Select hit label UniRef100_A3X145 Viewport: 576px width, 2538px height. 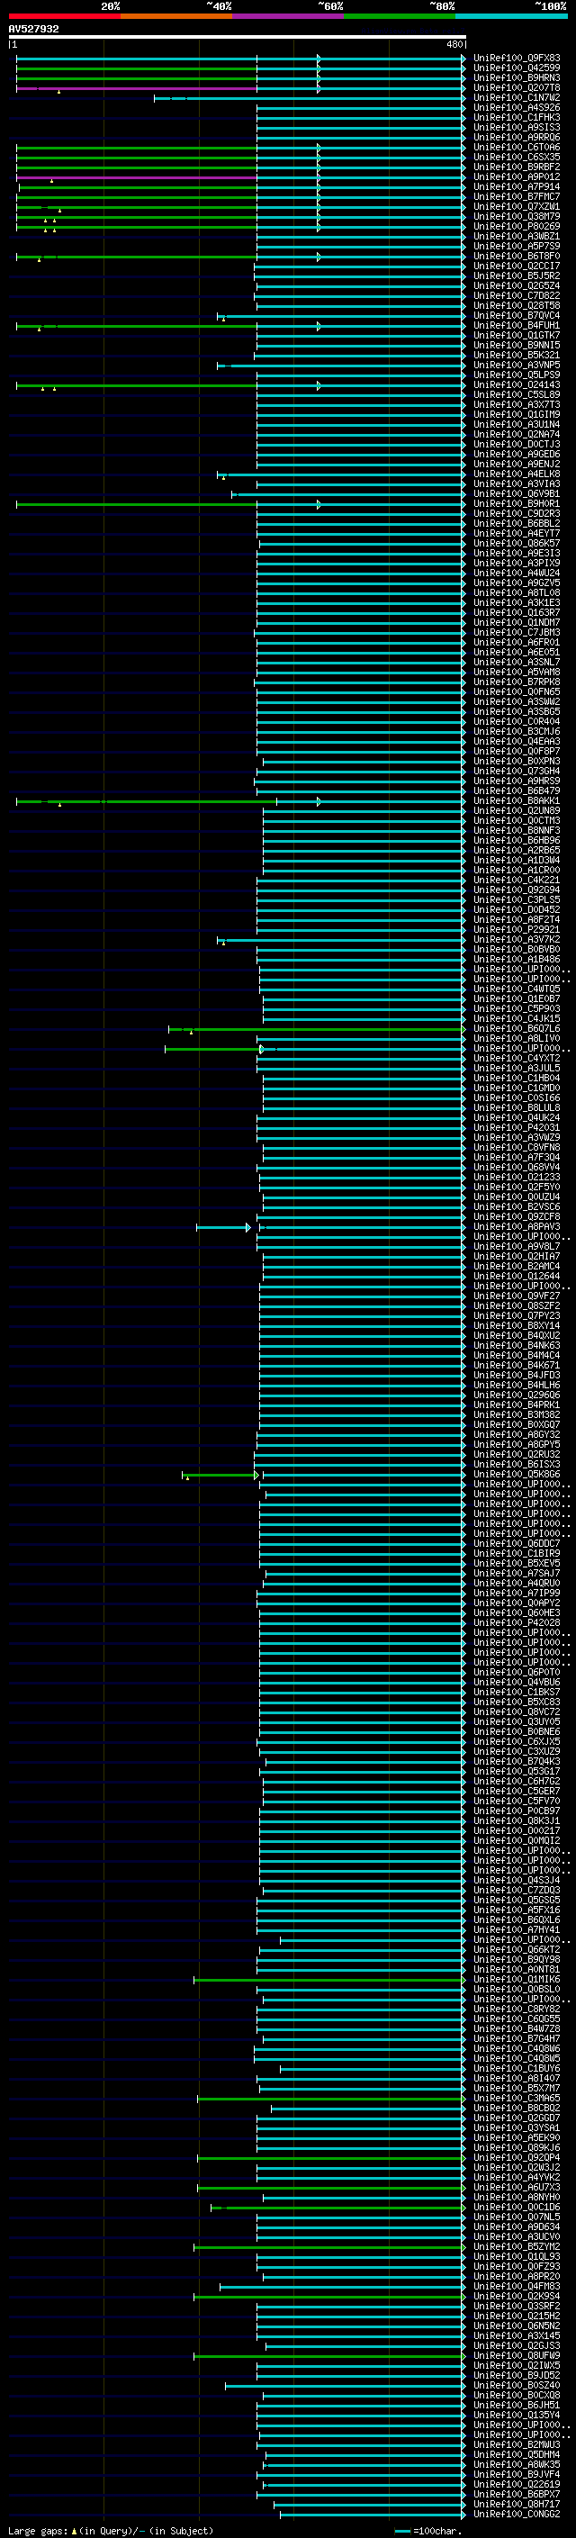pyautogui.click(x=517, y=2336)
